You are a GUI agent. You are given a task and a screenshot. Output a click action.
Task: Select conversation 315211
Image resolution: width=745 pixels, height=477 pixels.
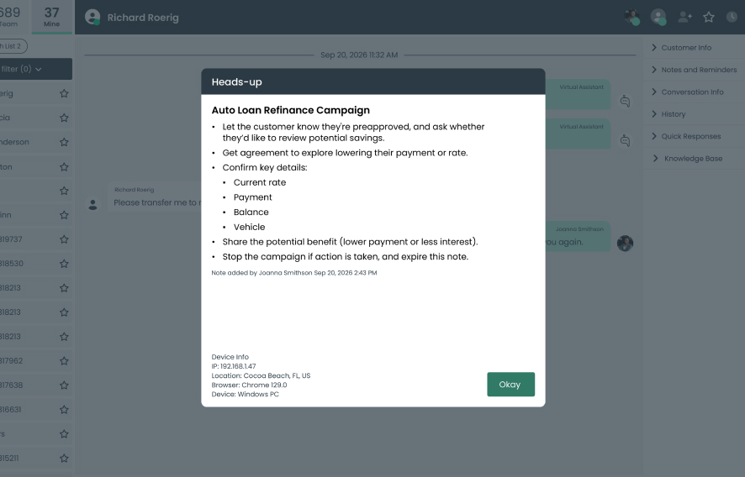coord(36,458)
